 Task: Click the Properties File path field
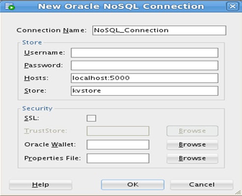(118, 158)
